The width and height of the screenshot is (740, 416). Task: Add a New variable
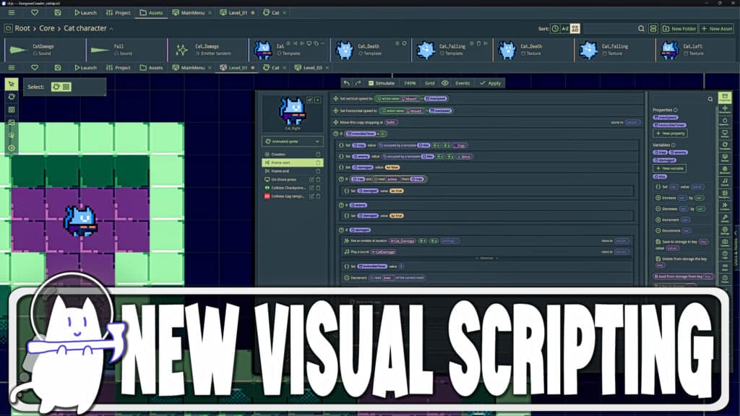(670, 168)
